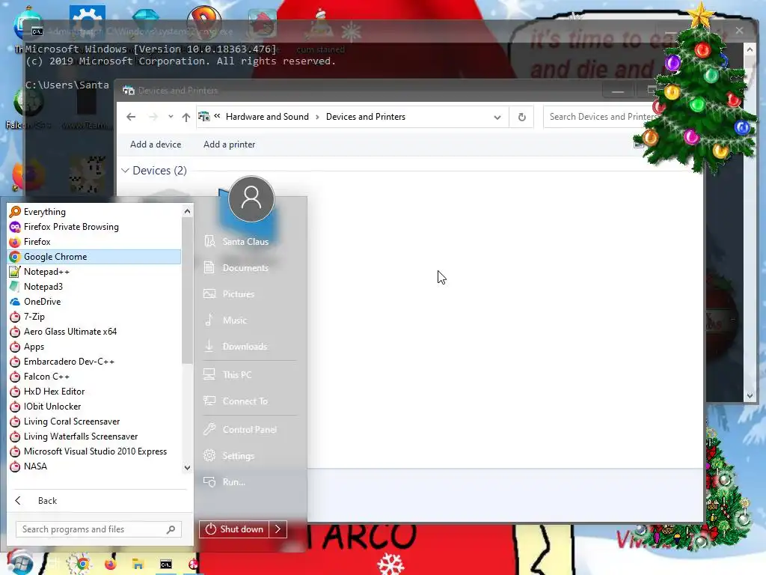This screenshot has width=766, height=575.
Task: Click the programs list scroll up arrow
Action: pos(187,211)
